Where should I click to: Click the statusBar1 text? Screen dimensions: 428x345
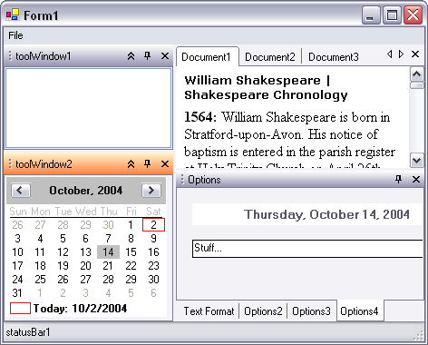(28, 332)
